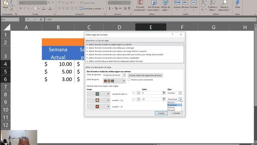
Task: Select Porcentual in the type list
Action: coord(175,105)
